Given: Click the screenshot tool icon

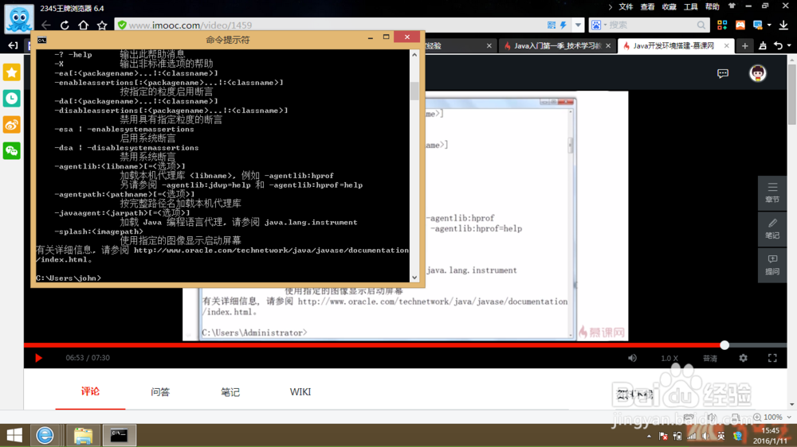Looking at the screenshot, I should [x=758, y=25].
